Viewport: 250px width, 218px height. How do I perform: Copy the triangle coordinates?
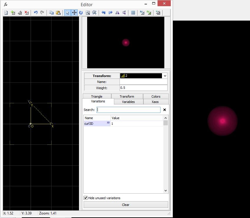click(51, 13)
